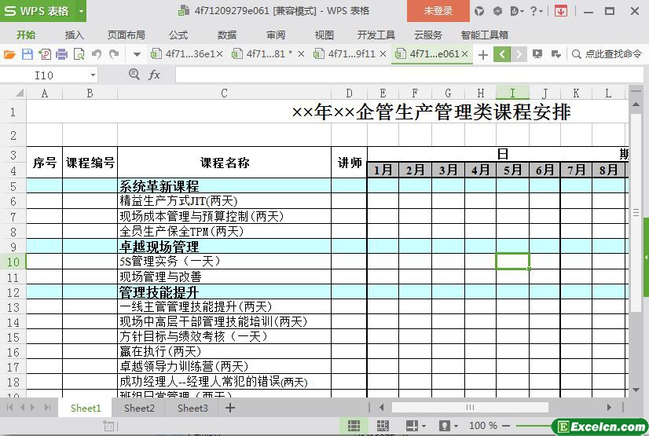
Task: Select the 管理技能提升 cell
Action: [225, 292]
